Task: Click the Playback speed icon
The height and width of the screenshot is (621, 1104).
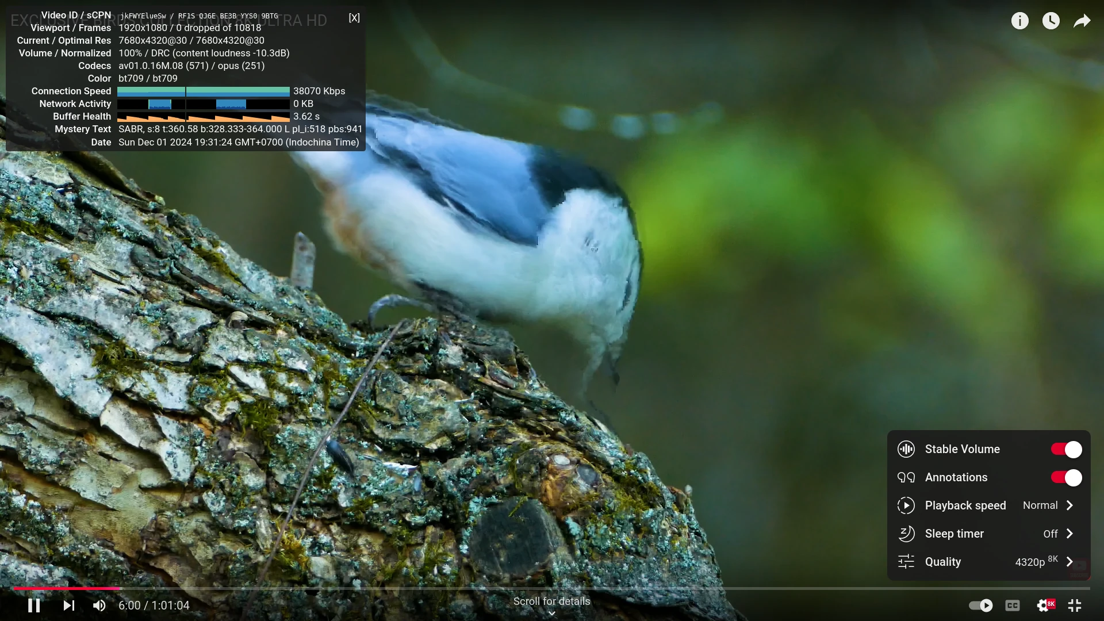Action: point(906,505)
